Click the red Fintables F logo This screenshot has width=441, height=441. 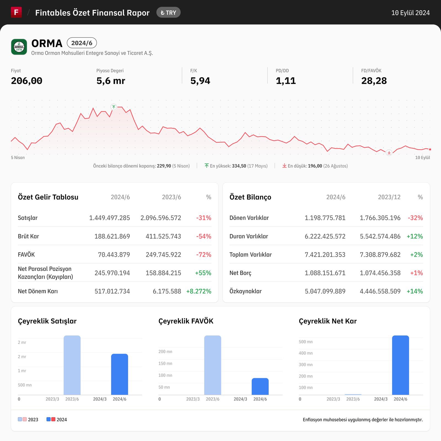(16, 12)
